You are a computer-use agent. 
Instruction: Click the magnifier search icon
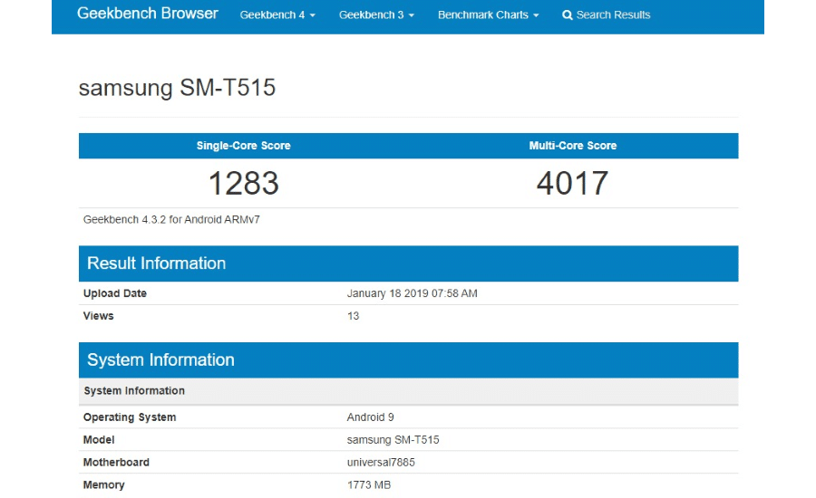568,15
